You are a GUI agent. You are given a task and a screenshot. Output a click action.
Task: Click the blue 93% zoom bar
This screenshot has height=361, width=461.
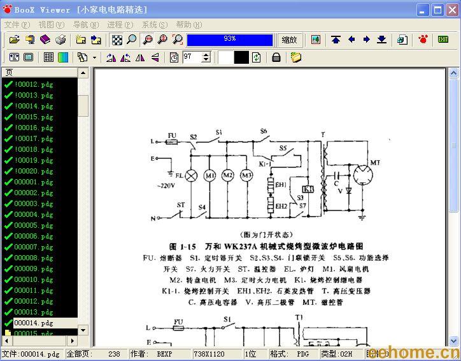coord(230,40)
